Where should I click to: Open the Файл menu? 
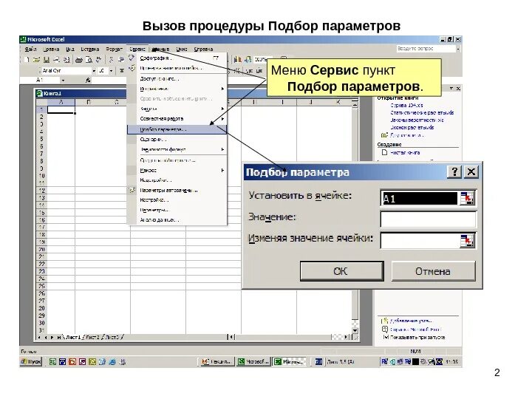[30, 50]
